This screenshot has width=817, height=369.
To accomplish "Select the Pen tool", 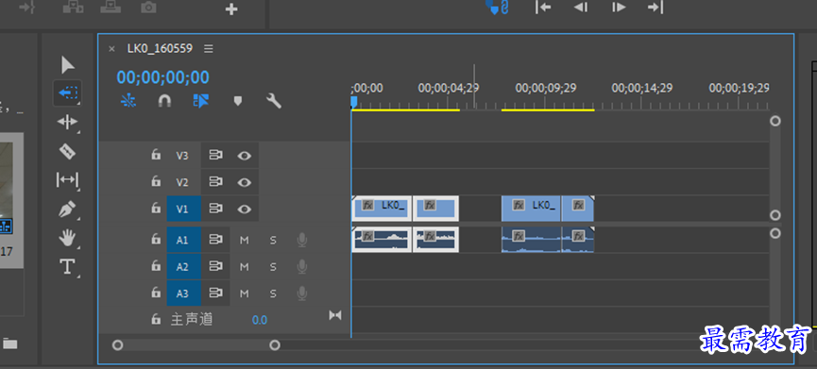I will point(67,210).
